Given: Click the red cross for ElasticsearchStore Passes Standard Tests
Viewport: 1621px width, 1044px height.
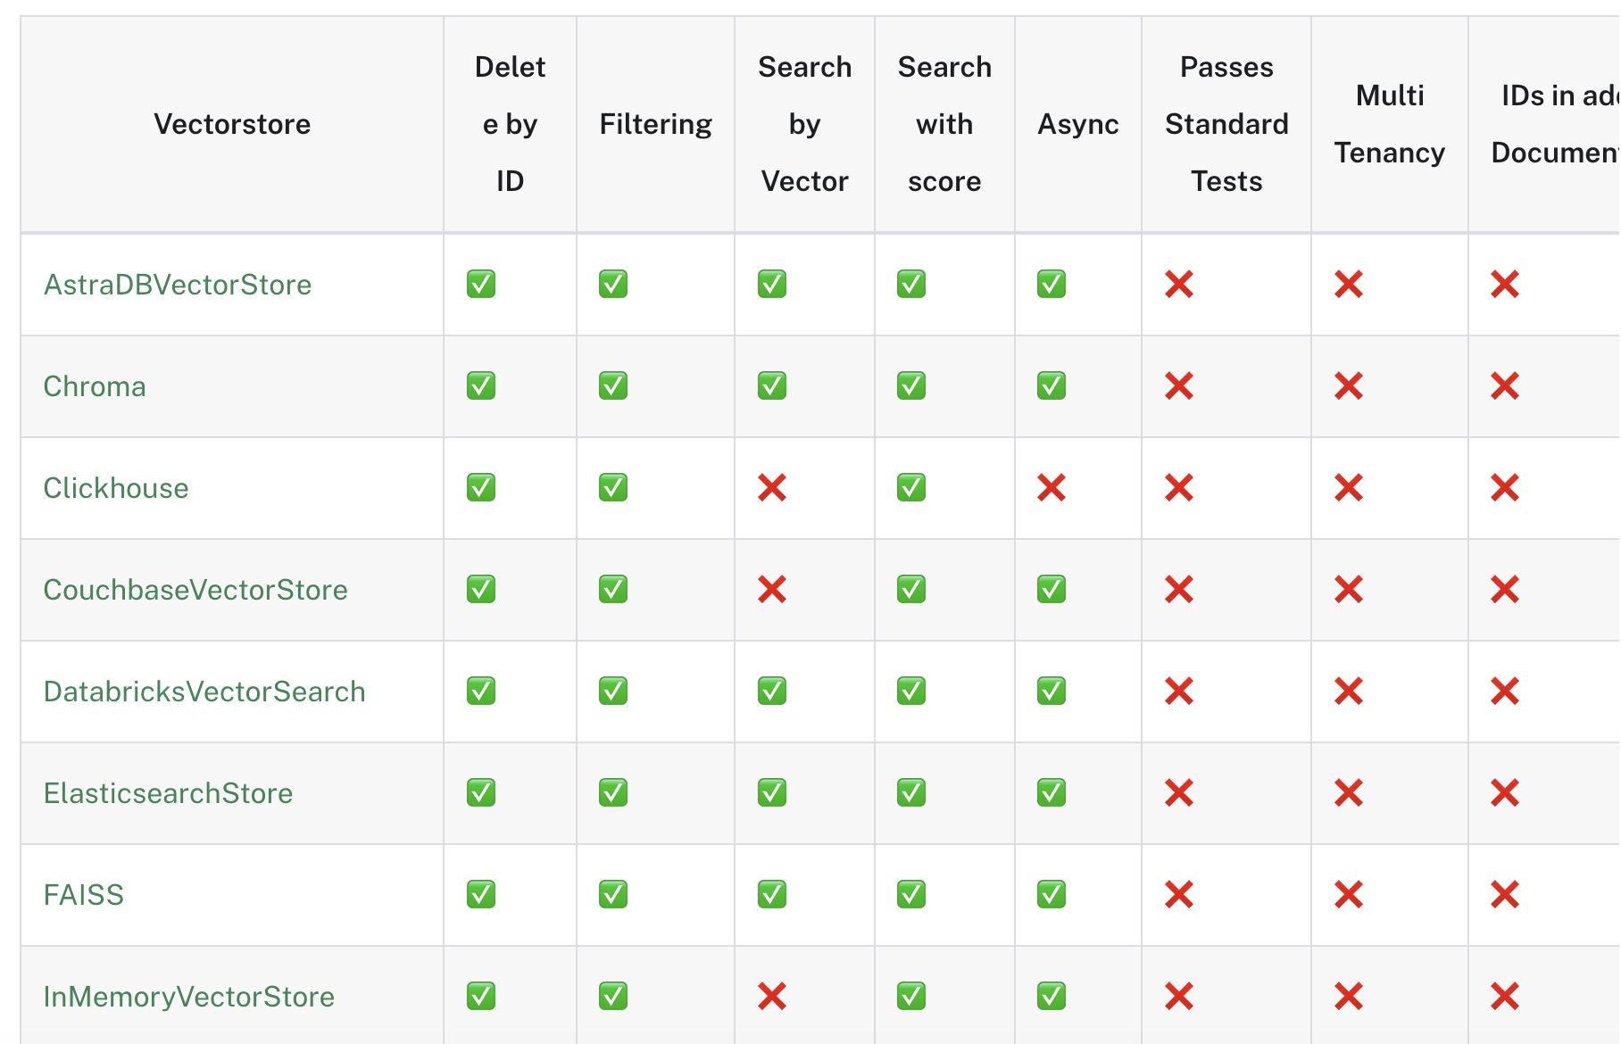Looking at the screenshot, I should (1179, 793).
